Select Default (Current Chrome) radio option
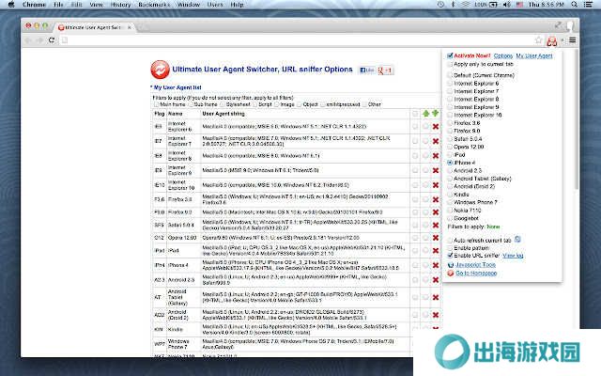Image resolution: width=601 pixels, height=376 pixels. 450,75
